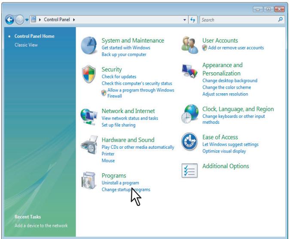
Task: Click the Appearance and Personalization monitor icon
Action: (x=190, y=71)
